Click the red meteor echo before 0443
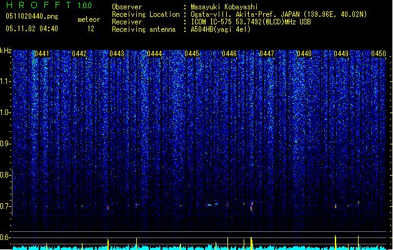The height and width of the screenshot is (250, 393). [108, 207]
